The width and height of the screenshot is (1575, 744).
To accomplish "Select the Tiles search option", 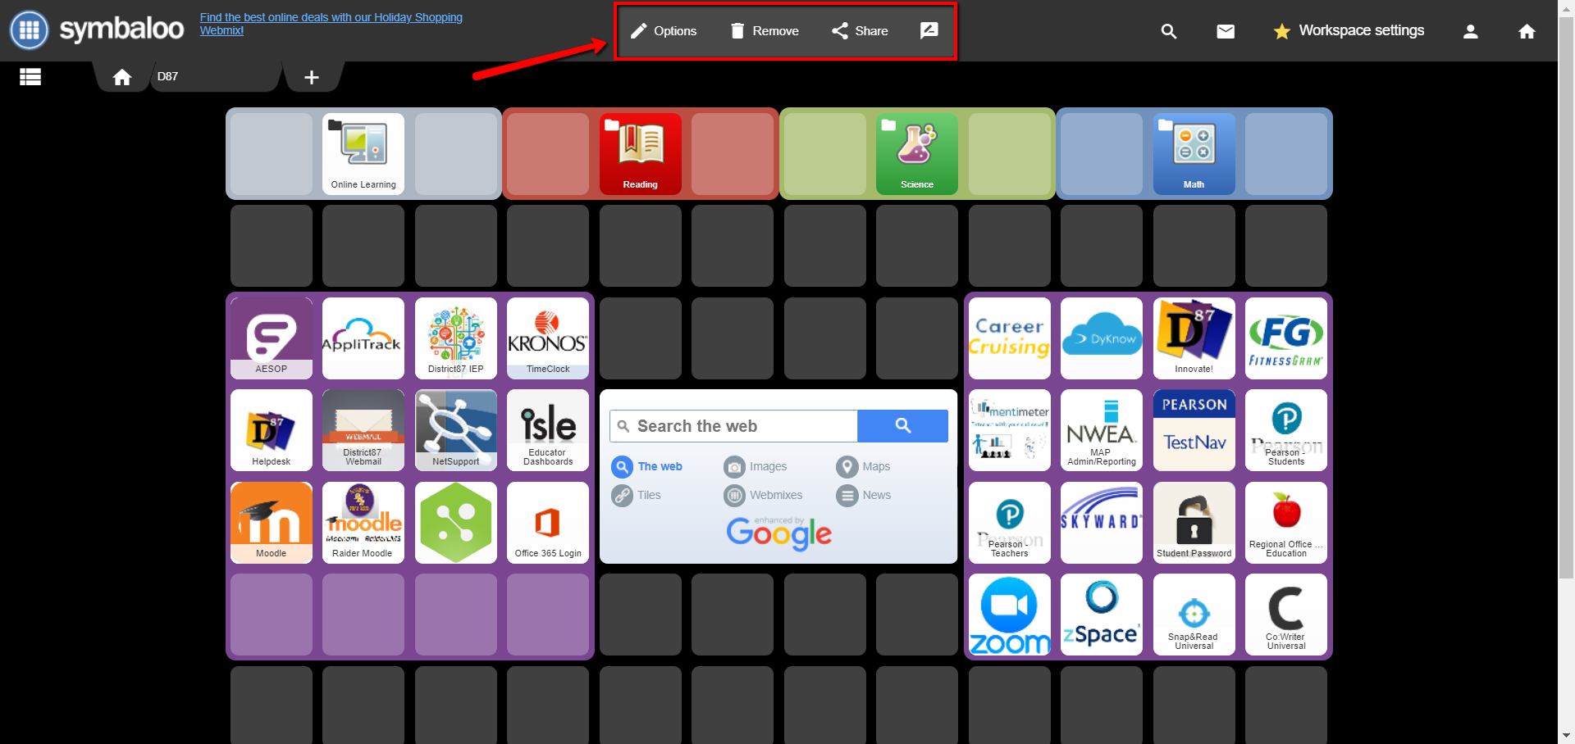I will [x=637, y=496].
